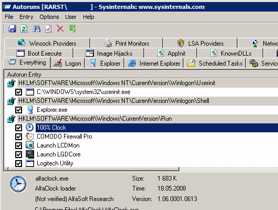Switch to the Print Monitors tab
This screenshot has width=278, height=210.
pos(126,43)
